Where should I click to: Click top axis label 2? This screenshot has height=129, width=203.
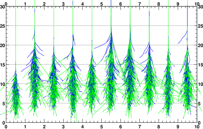click(x=44, y=4)
